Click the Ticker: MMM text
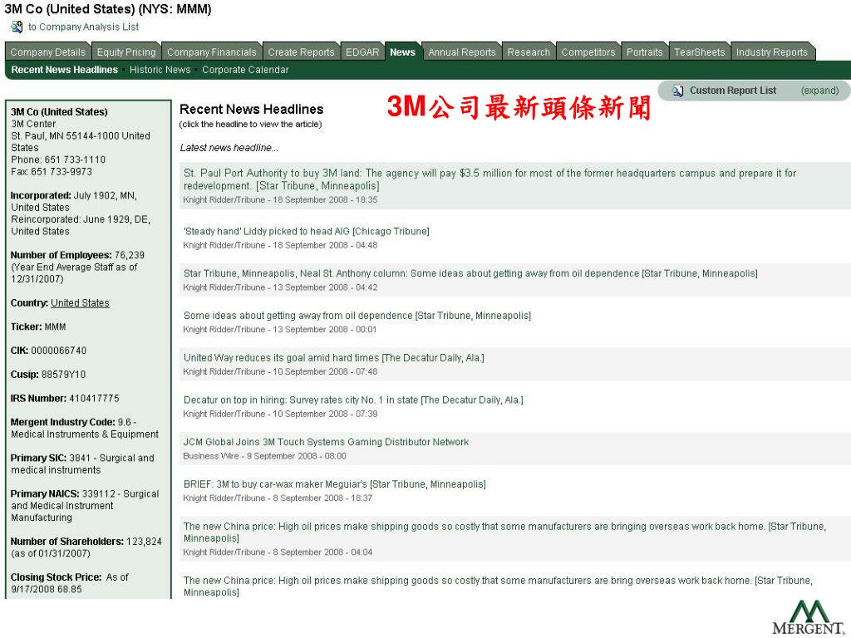 tap(38, 326)
